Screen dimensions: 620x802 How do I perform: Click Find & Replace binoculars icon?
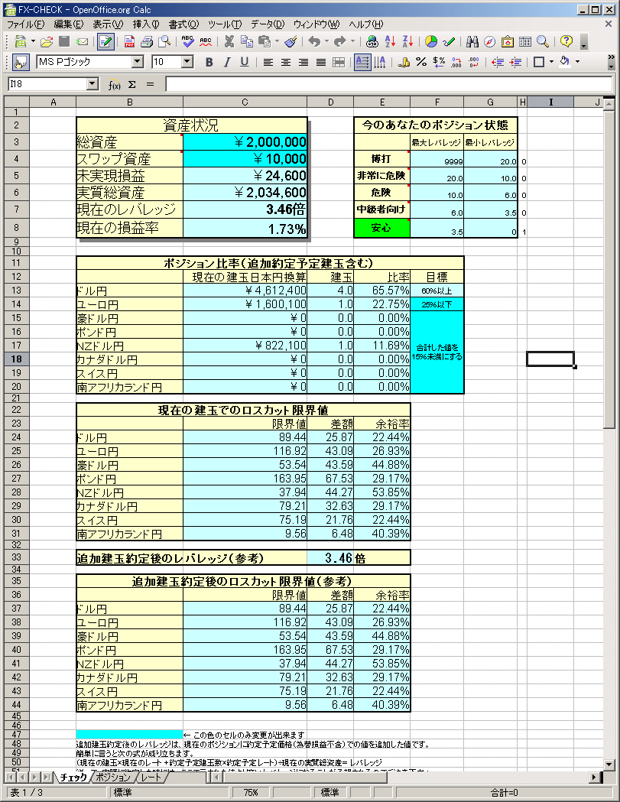pos(472,41)
